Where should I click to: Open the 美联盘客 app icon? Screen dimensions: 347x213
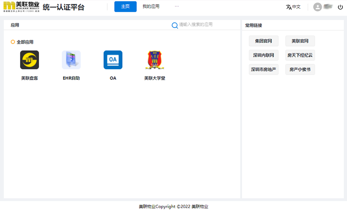29,60
